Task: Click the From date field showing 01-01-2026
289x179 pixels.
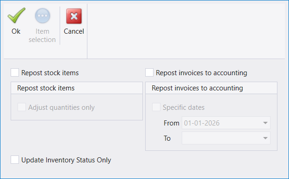Action: [226, 123]
